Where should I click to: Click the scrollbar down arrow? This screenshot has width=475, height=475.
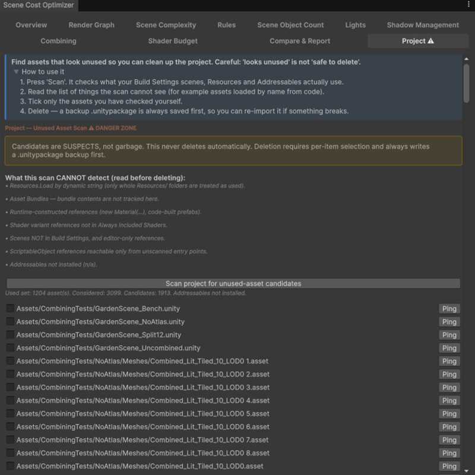coord(467,471)
